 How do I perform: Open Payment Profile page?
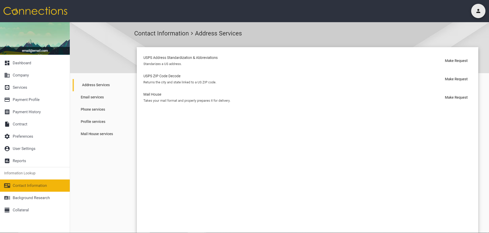35,100
